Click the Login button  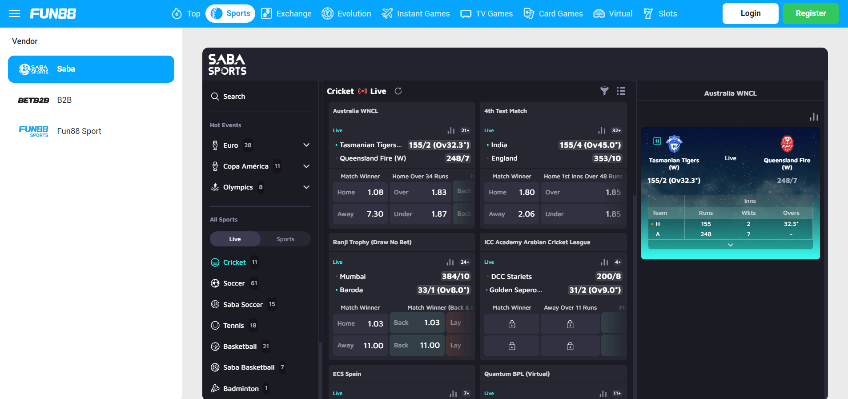click(750, 13)
